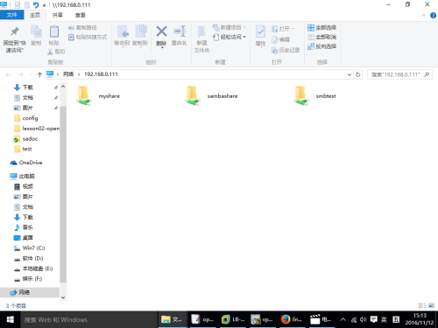The height and width of the screenshot is (328, 438).
Task: Open the New item dropdown
Action: [229, 28]
